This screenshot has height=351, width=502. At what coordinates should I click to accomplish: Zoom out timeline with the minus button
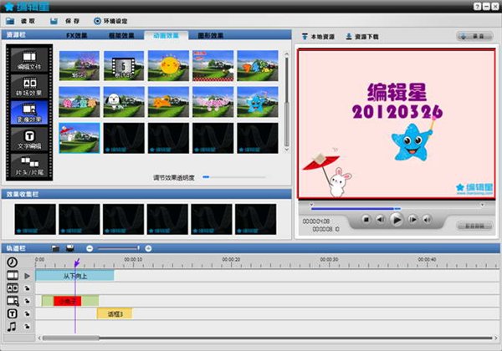90,248
